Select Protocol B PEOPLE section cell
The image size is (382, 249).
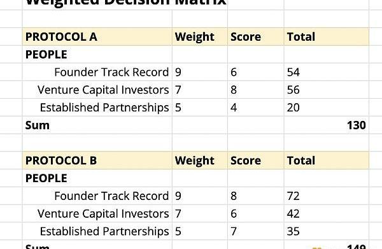pos(97,178)
